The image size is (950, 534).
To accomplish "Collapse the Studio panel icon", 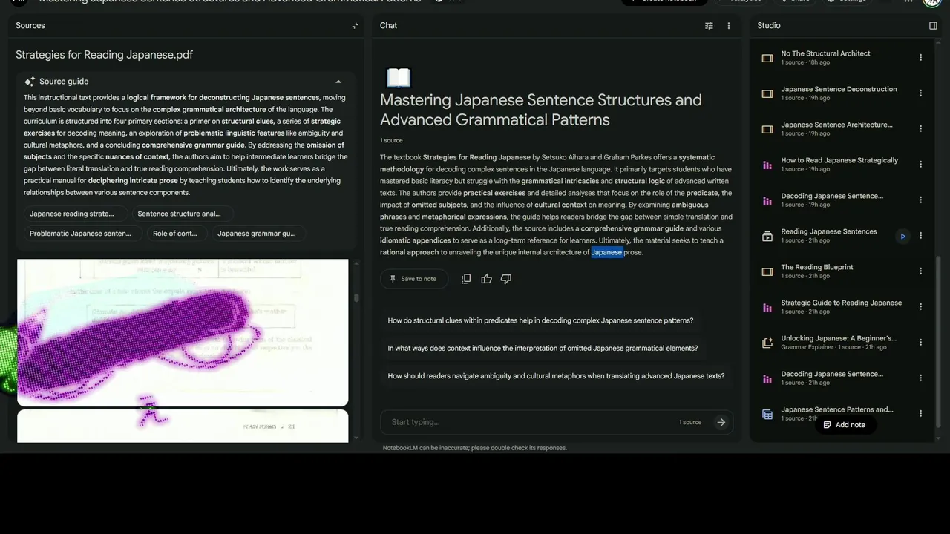I will (933, 25).
